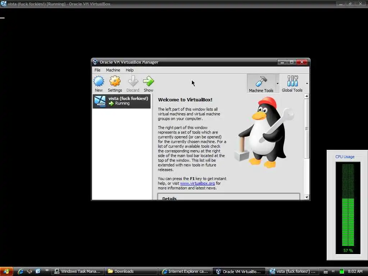The height and width of the screenshot is (276, 368).
Task: Select the vista VM in the list
Action: 121,101
